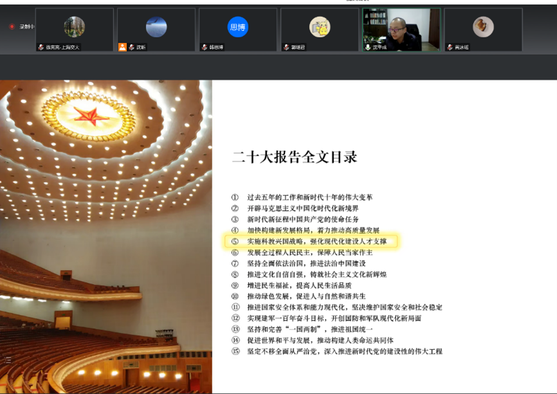The image size is (557, 394).
Task: Click list item ⑮ 坚定不移全面从严治党
Action: point(336,351)
